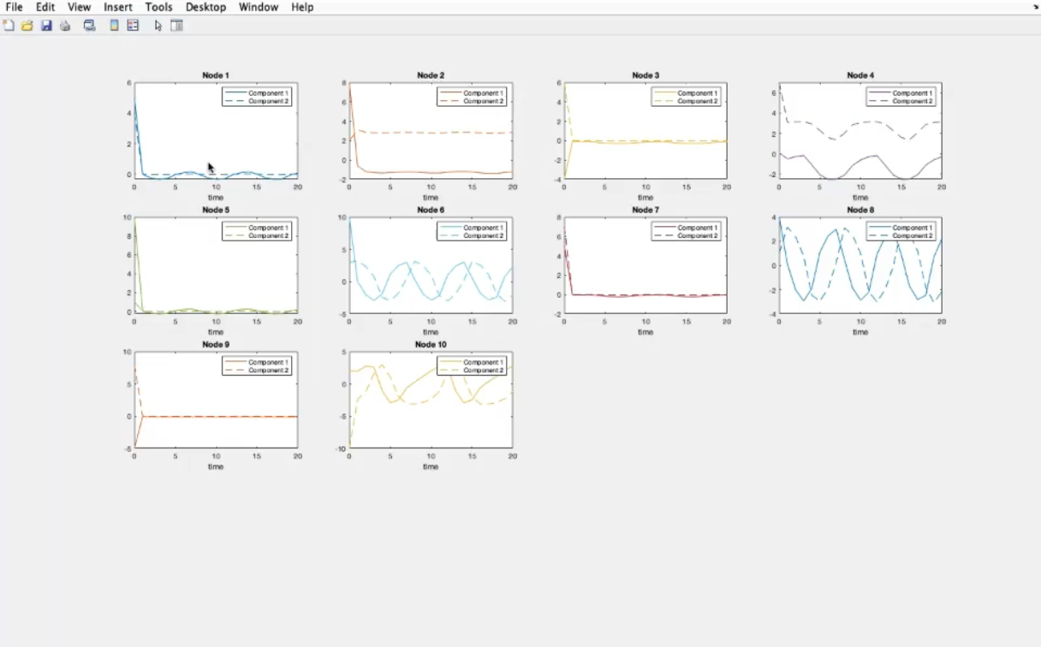Viewport: 1041px width, 647px height.
Task: Enable the Edit Plot arrow tool
Action: click(x=158, y=26)
